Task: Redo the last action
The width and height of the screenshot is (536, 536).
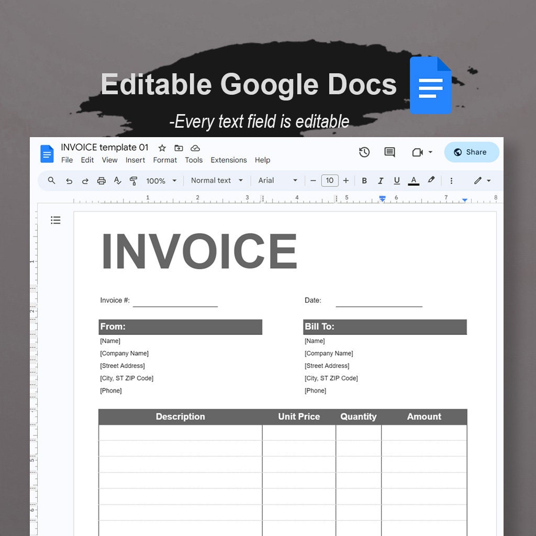Action: click(x=85, y=181)
